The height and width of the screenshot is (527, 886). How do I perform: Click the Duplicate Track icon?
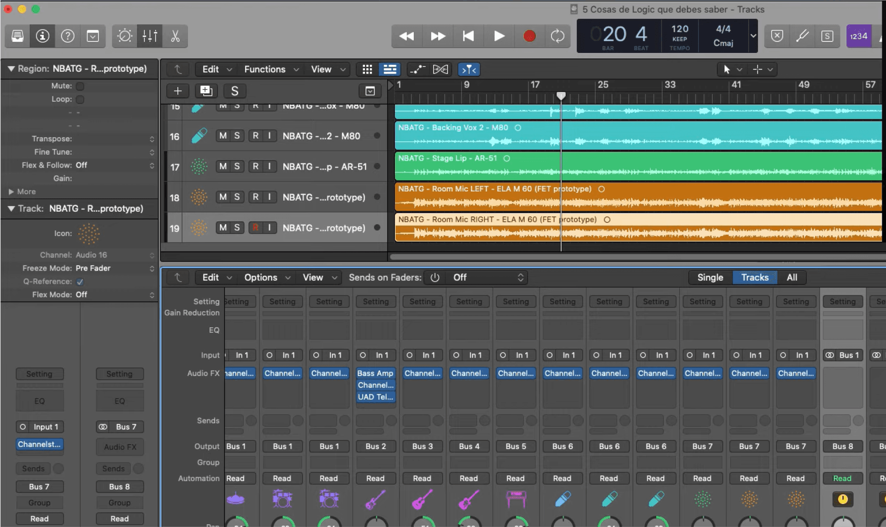point(206,91)
